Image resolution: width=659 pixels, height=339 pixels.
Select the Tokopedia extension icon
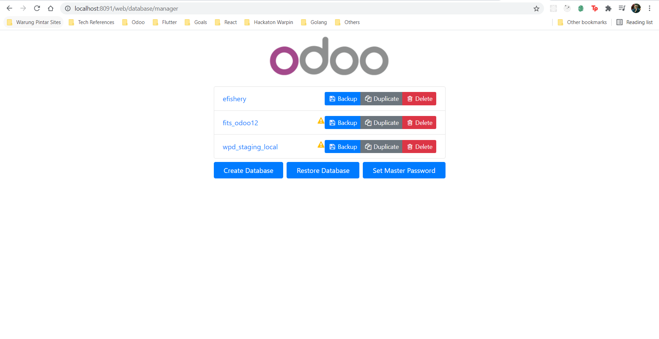click(594, 8)
